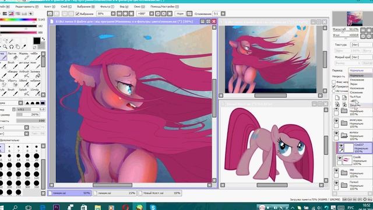Click navigator rotate counterclockwise button

363,36
